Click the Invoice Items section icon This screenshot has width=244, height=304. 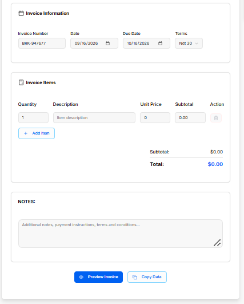21,82
